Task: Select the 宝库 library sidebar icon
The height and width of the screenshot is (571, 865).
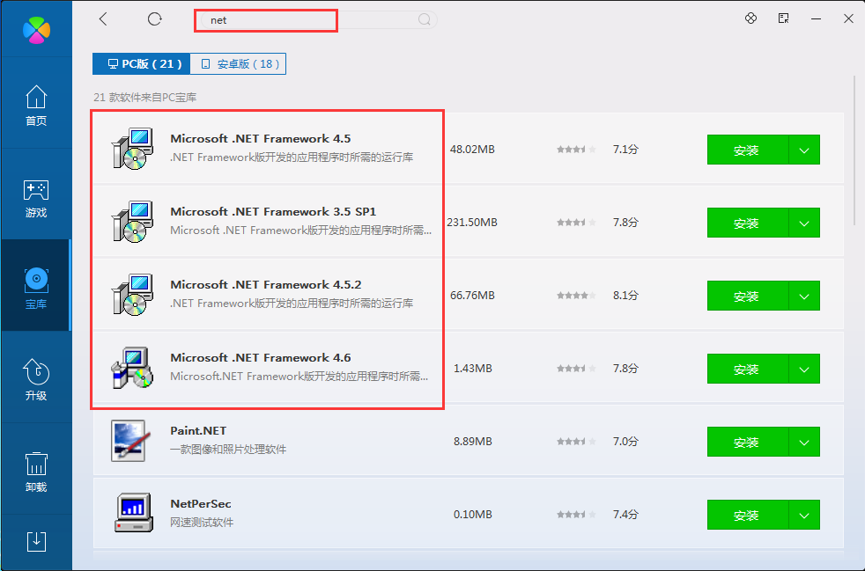Action: (36, 288)
